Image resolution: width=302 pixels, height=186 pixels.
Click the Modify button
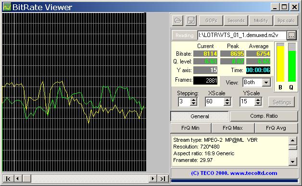coord(261,20)
